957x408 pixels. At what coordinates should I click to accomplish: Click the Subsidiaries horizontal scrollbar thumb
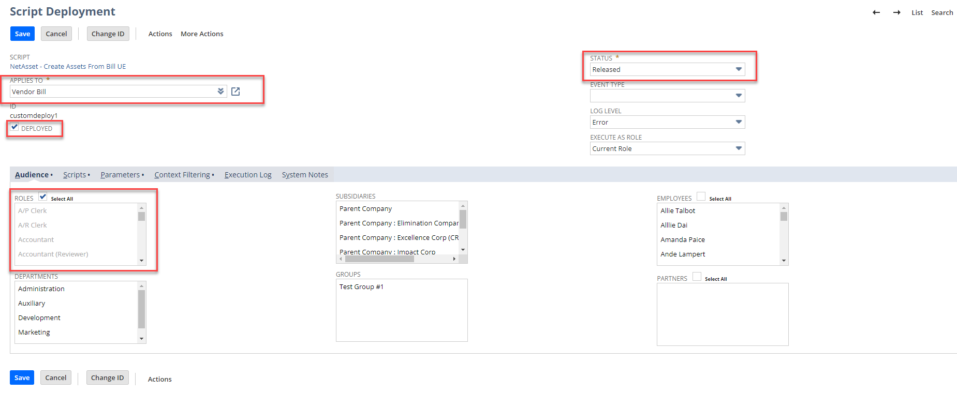coord(379,259)
